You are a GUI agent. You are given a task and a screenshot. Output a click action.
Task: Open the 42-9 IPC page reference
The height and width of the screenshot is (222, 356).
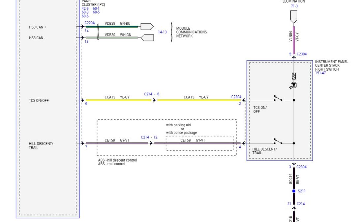pyautogui.click(x=85, y=9)
